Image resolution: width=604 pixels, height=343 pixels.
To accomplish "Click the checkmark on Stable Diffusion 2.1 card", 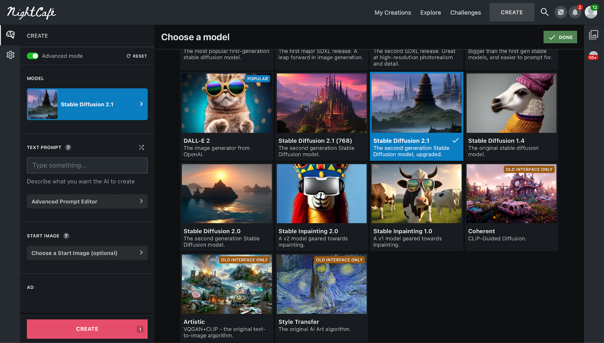I will click(x=456, y=141).
